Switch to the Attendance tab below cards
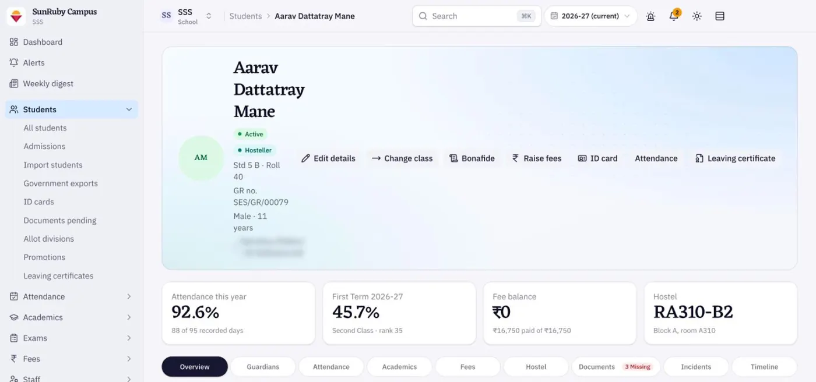This screenshot has height=382, width=816. pos(331,367)
